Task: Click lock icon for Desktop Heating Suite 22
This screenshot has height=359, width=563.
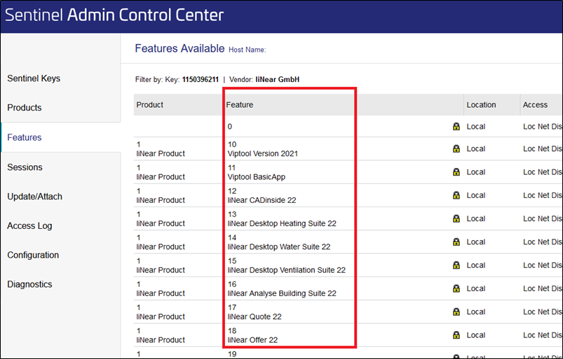Action: tap(456, 218)
